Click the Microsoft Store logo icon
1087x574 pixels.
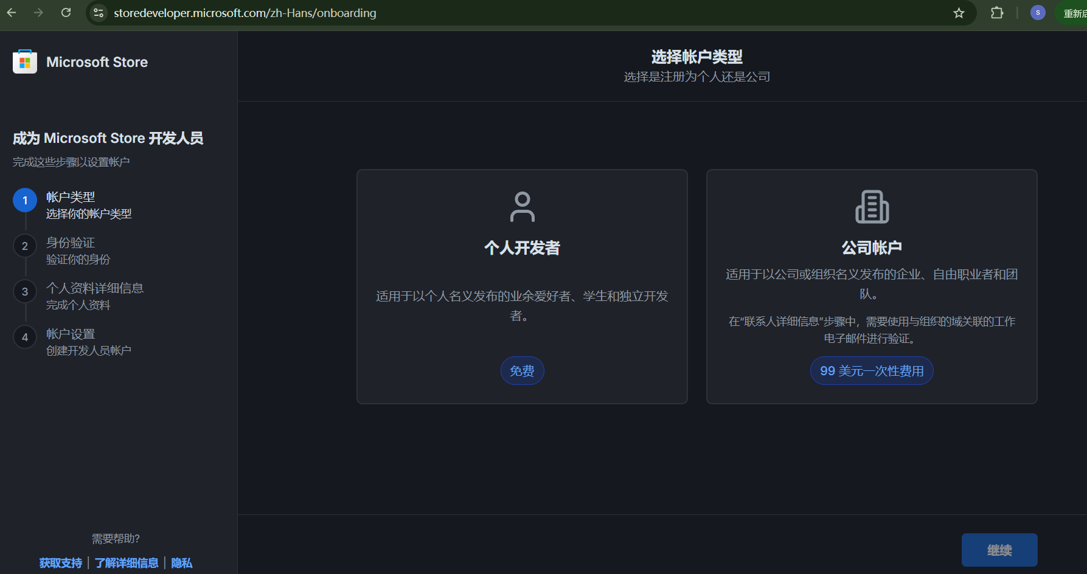[x=25, y=62]
